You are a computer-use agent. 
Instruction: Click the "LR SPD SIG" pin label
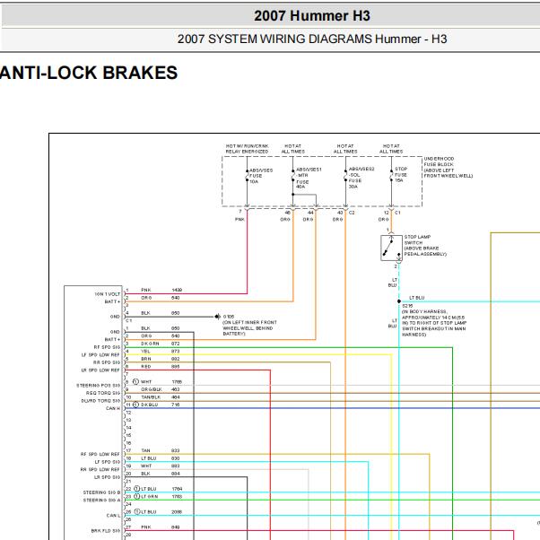coord(107,477)
